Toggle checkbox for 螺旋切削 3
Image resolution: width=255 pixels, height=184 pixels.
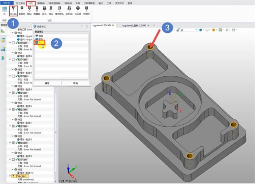click(13, 126)
